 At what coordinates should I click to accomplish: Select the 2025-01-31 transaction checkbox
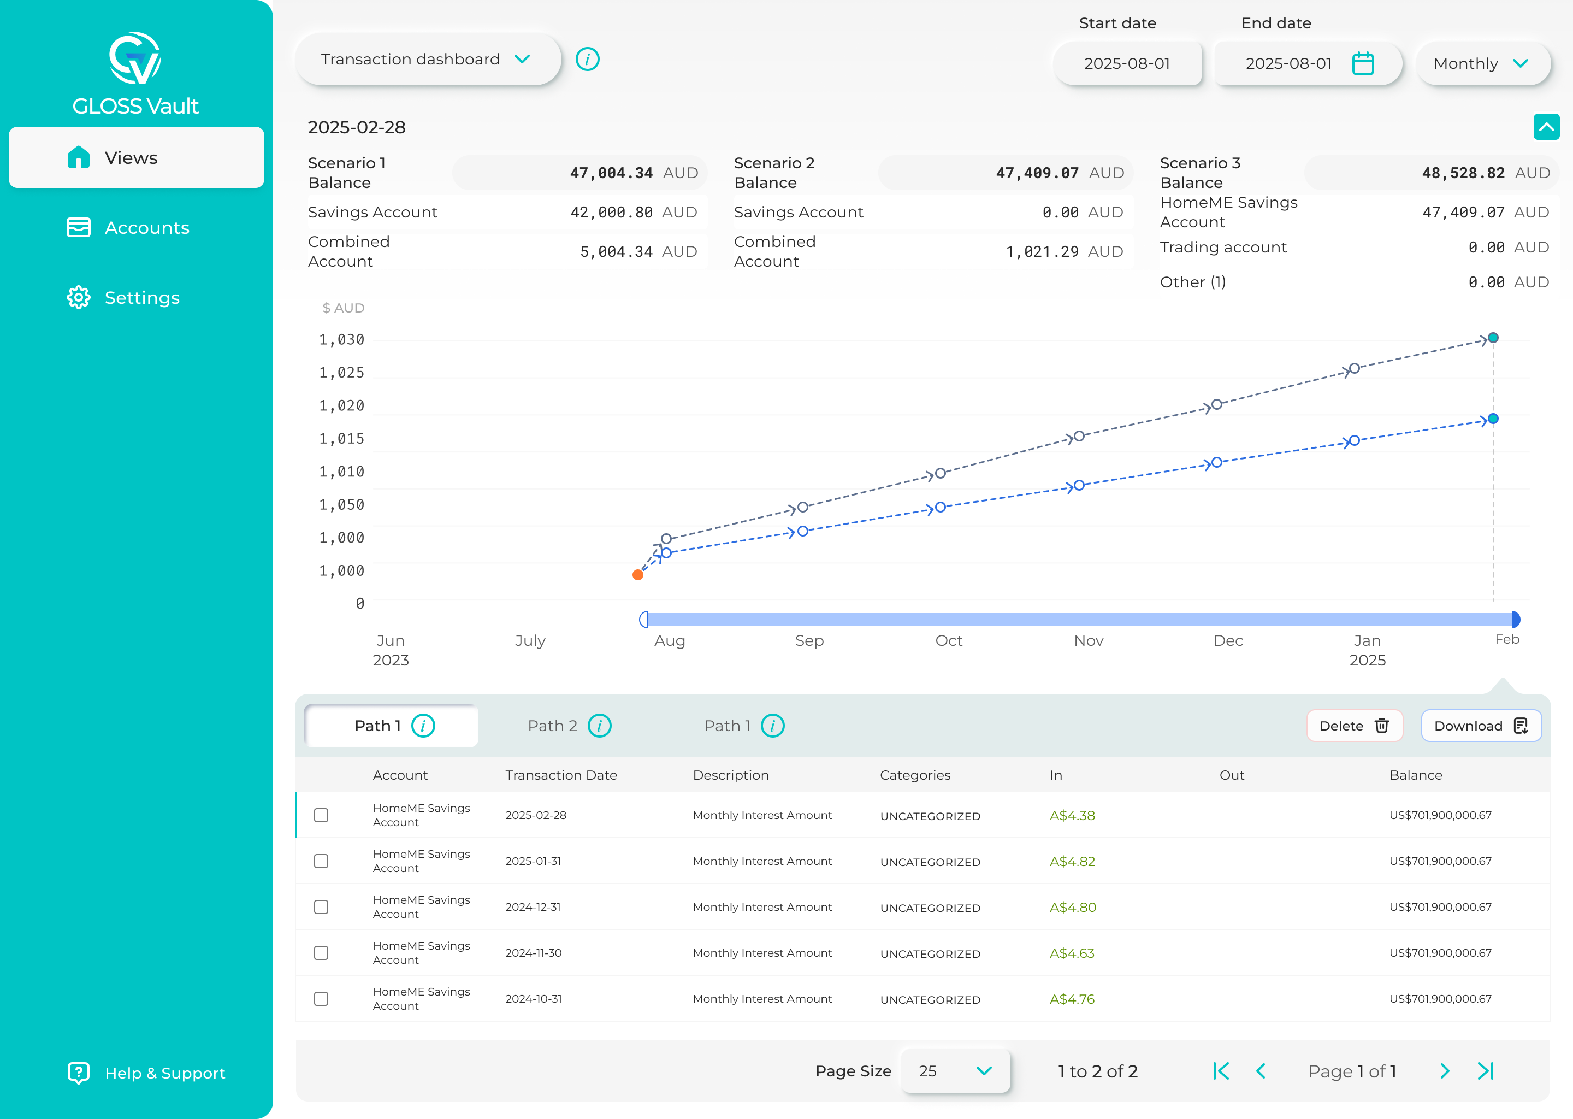[x=321, y=861]
